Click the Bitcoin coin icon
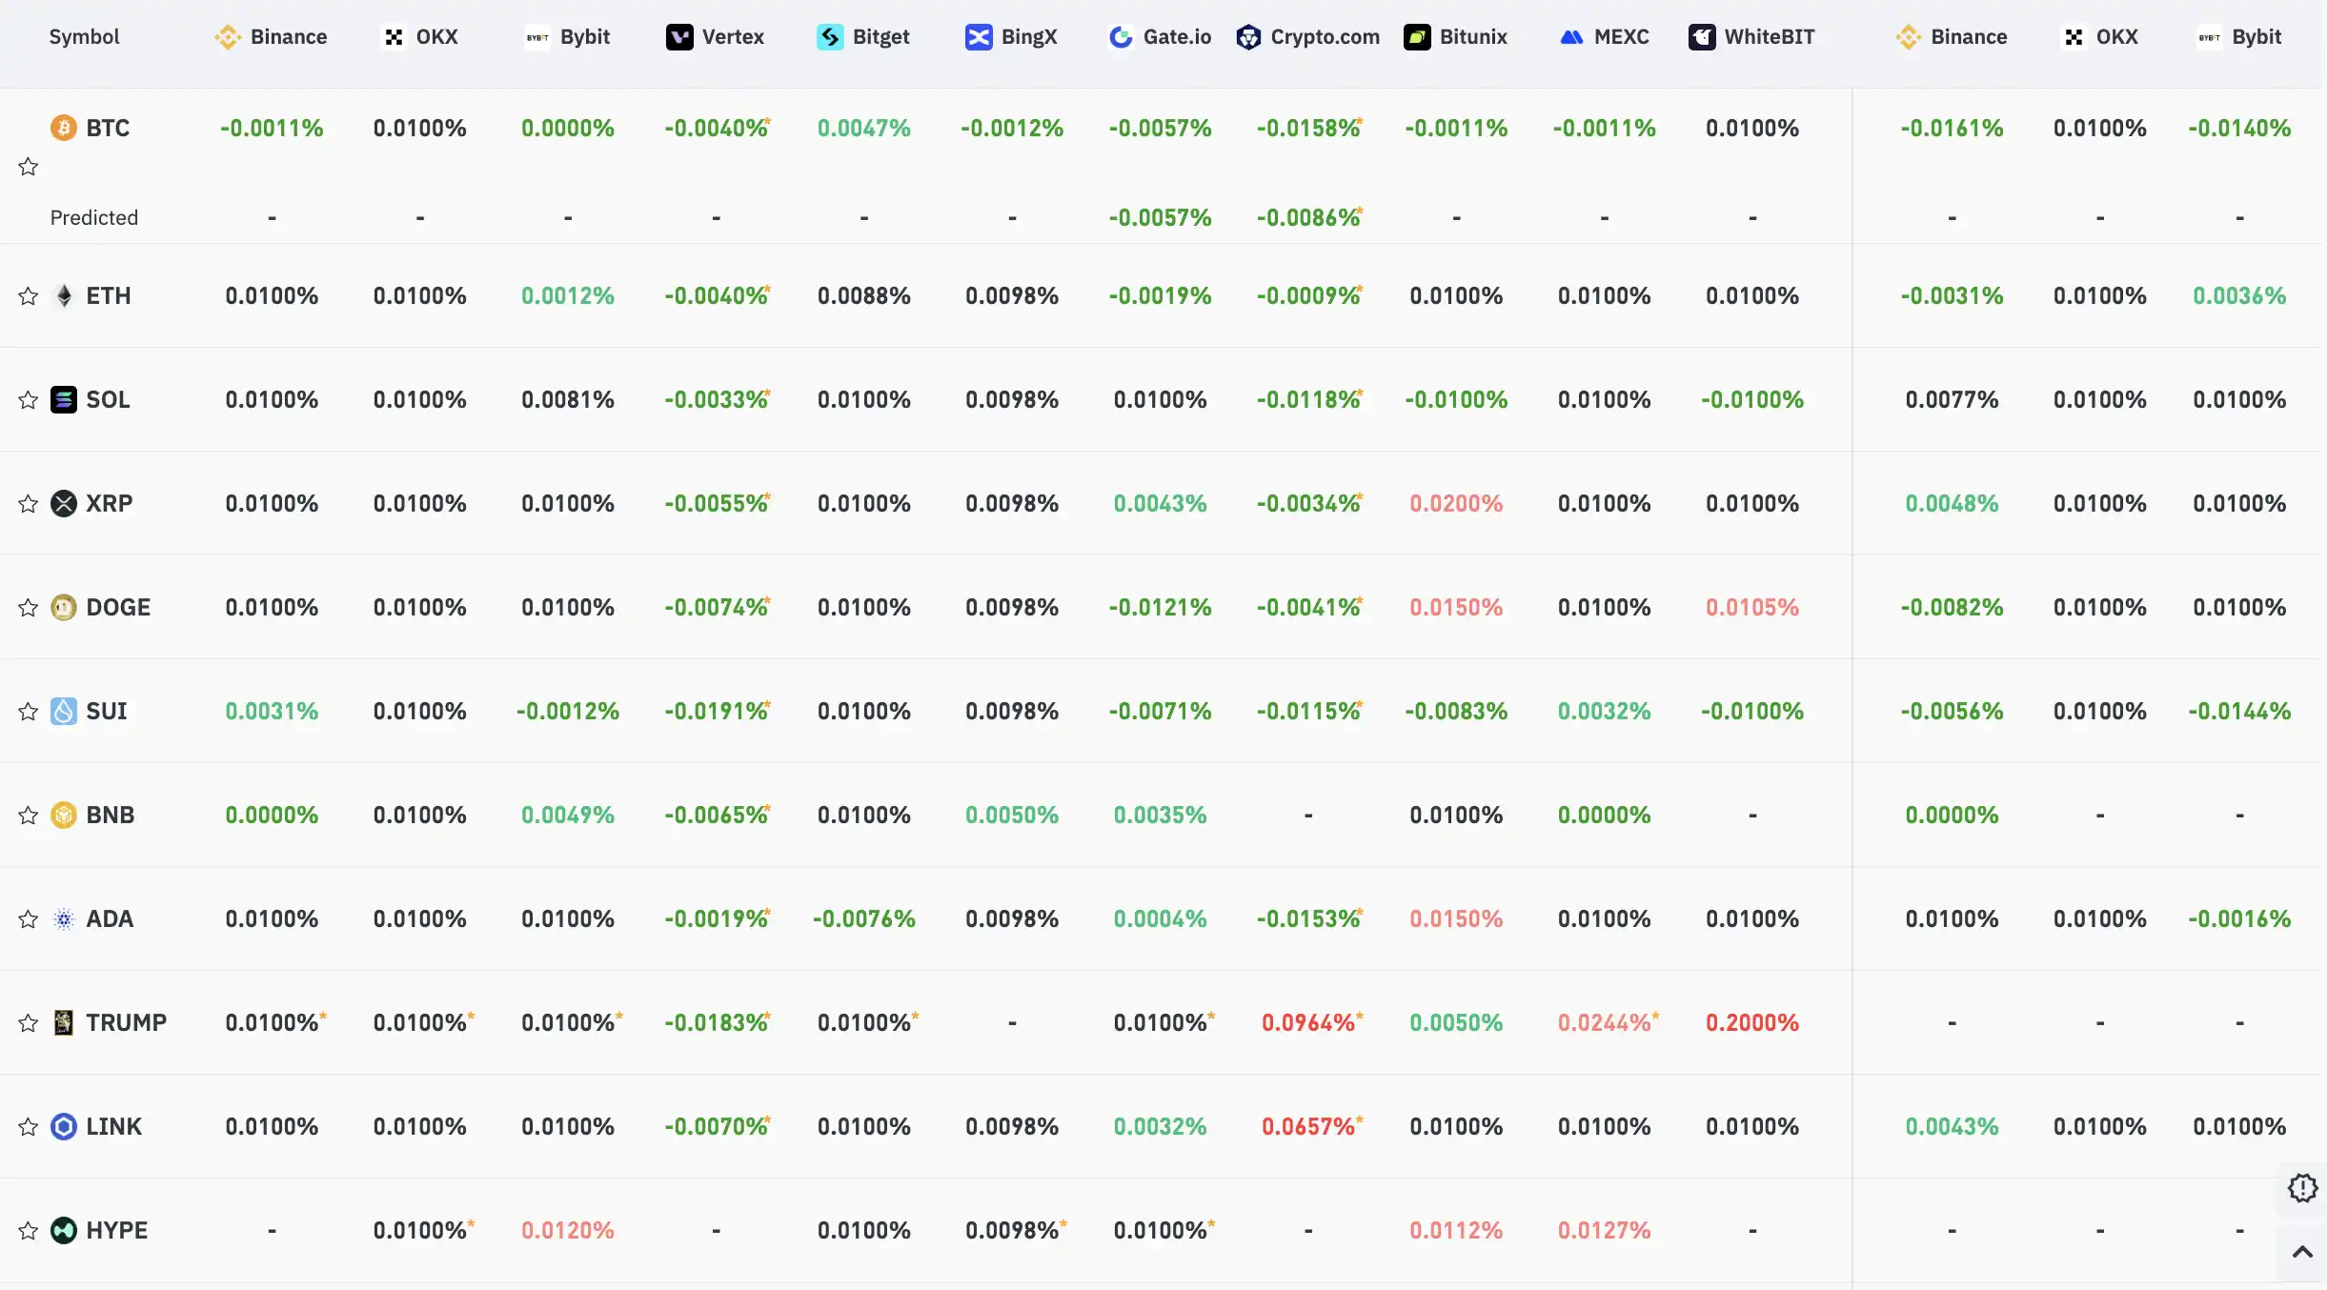This screenshot has width=2327, height=1290. [x=64, y=128]
